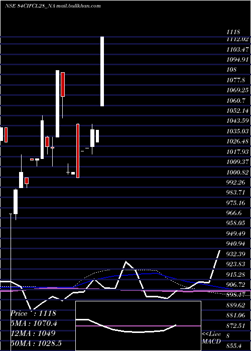The height and width of the screenshot is (351, 251).
Task: Click the 5MA : 1070.4 readout
Action: 34,323
